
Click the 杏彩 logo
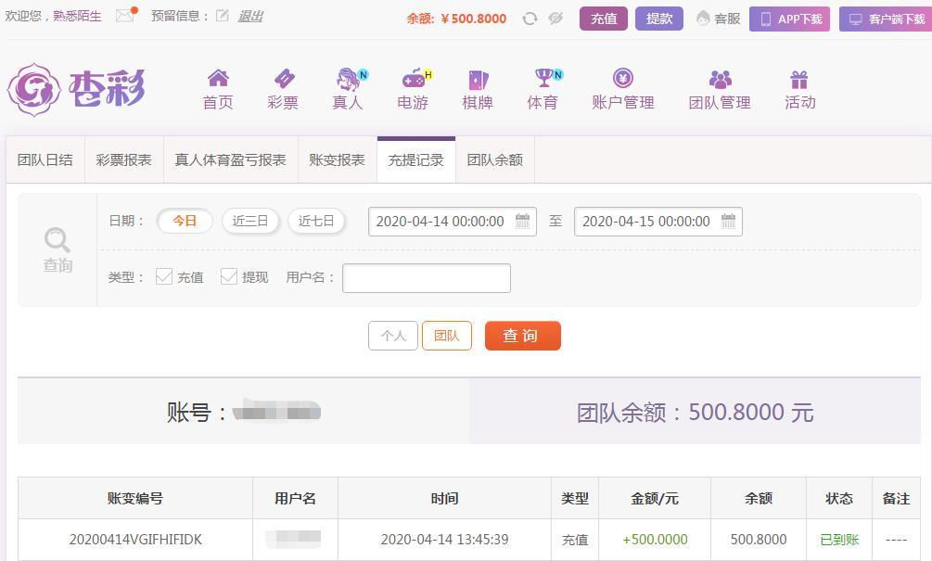tap(76, 90)
